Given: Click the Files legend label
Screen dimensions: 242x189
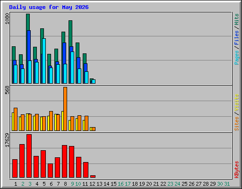Looking at the screenshot, I should pos(236,38).
